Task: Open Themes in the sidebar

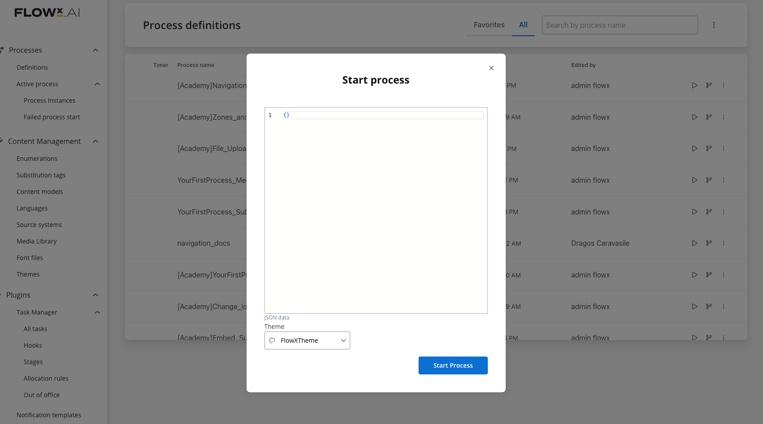Action: pyautogui.click(x=28, y=274)
